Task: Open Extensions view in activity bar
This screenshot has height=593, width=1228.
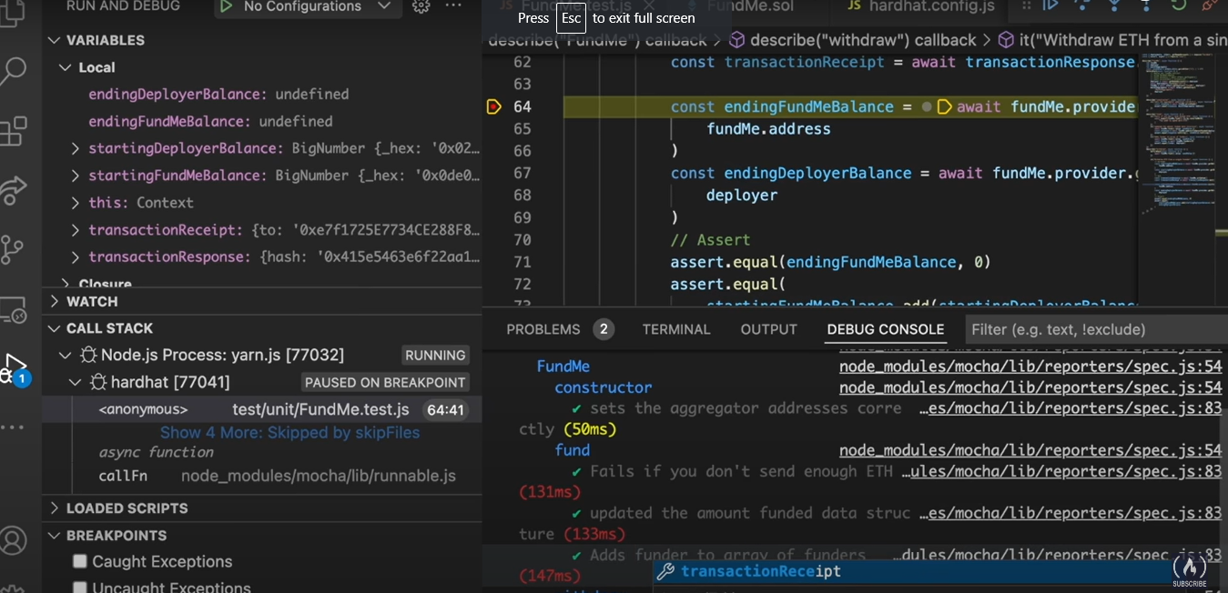Action: click(13, 130)
